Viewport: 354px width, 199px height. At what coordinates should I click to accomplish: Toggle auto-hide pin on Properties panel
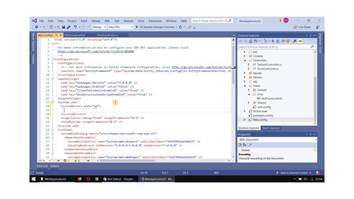click(x=310, y=134)
